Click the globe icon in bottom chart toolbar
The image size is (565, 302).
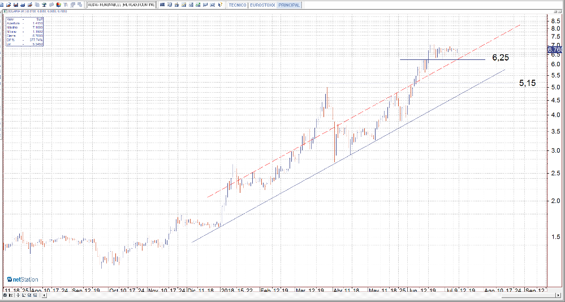coord(5,295)
